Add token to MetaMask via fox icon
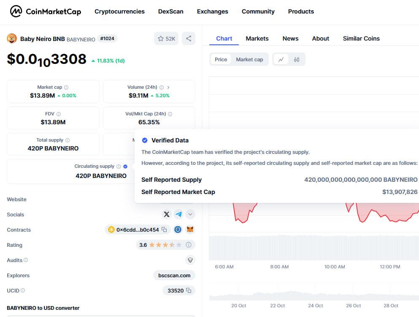The width and height of the screenshot is (419, 317). [190, 230]
